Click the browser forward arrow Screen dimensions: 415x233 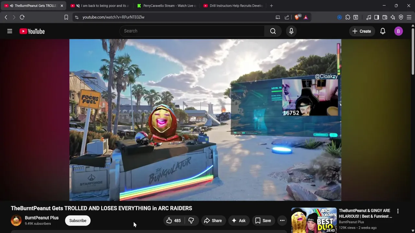pos(14,17)
